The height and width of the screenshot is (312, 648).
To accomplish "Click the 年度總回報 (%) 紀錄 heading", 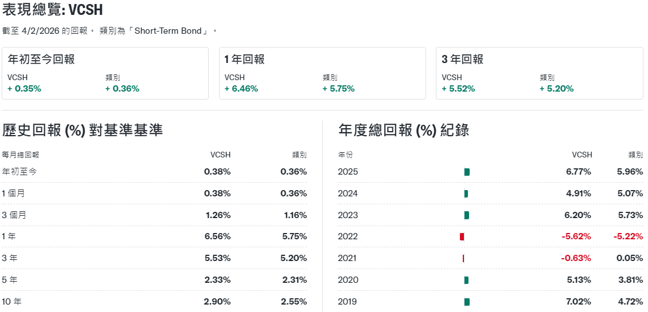I will click(404, 131).
